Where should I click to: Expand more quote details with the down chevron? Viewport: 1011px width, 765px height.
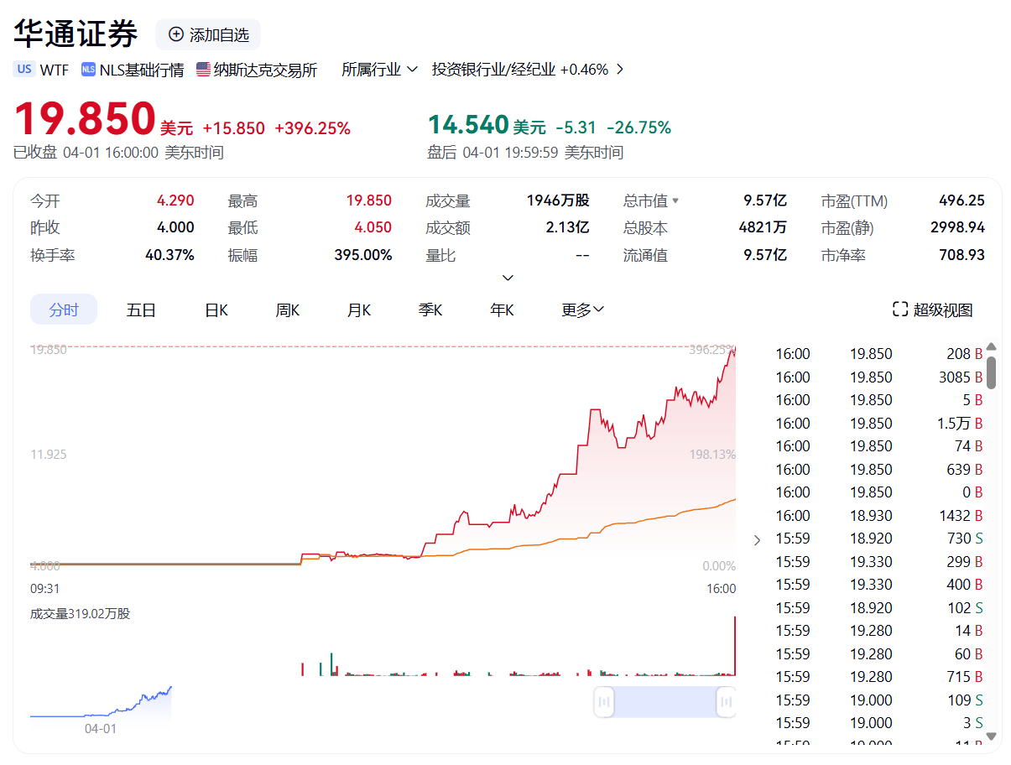(x=508, y=278)
